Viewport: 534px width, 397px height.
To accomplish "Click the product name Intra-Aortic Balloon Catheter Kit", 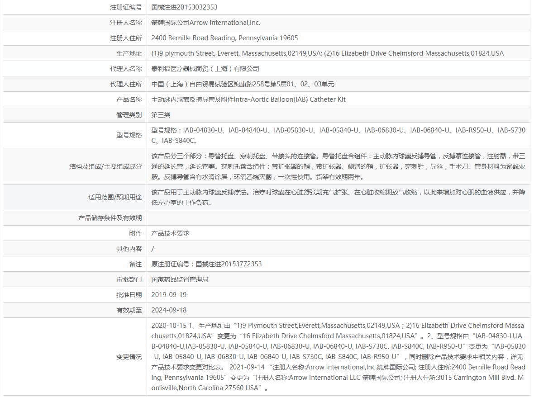I will (x=248, y=99).
